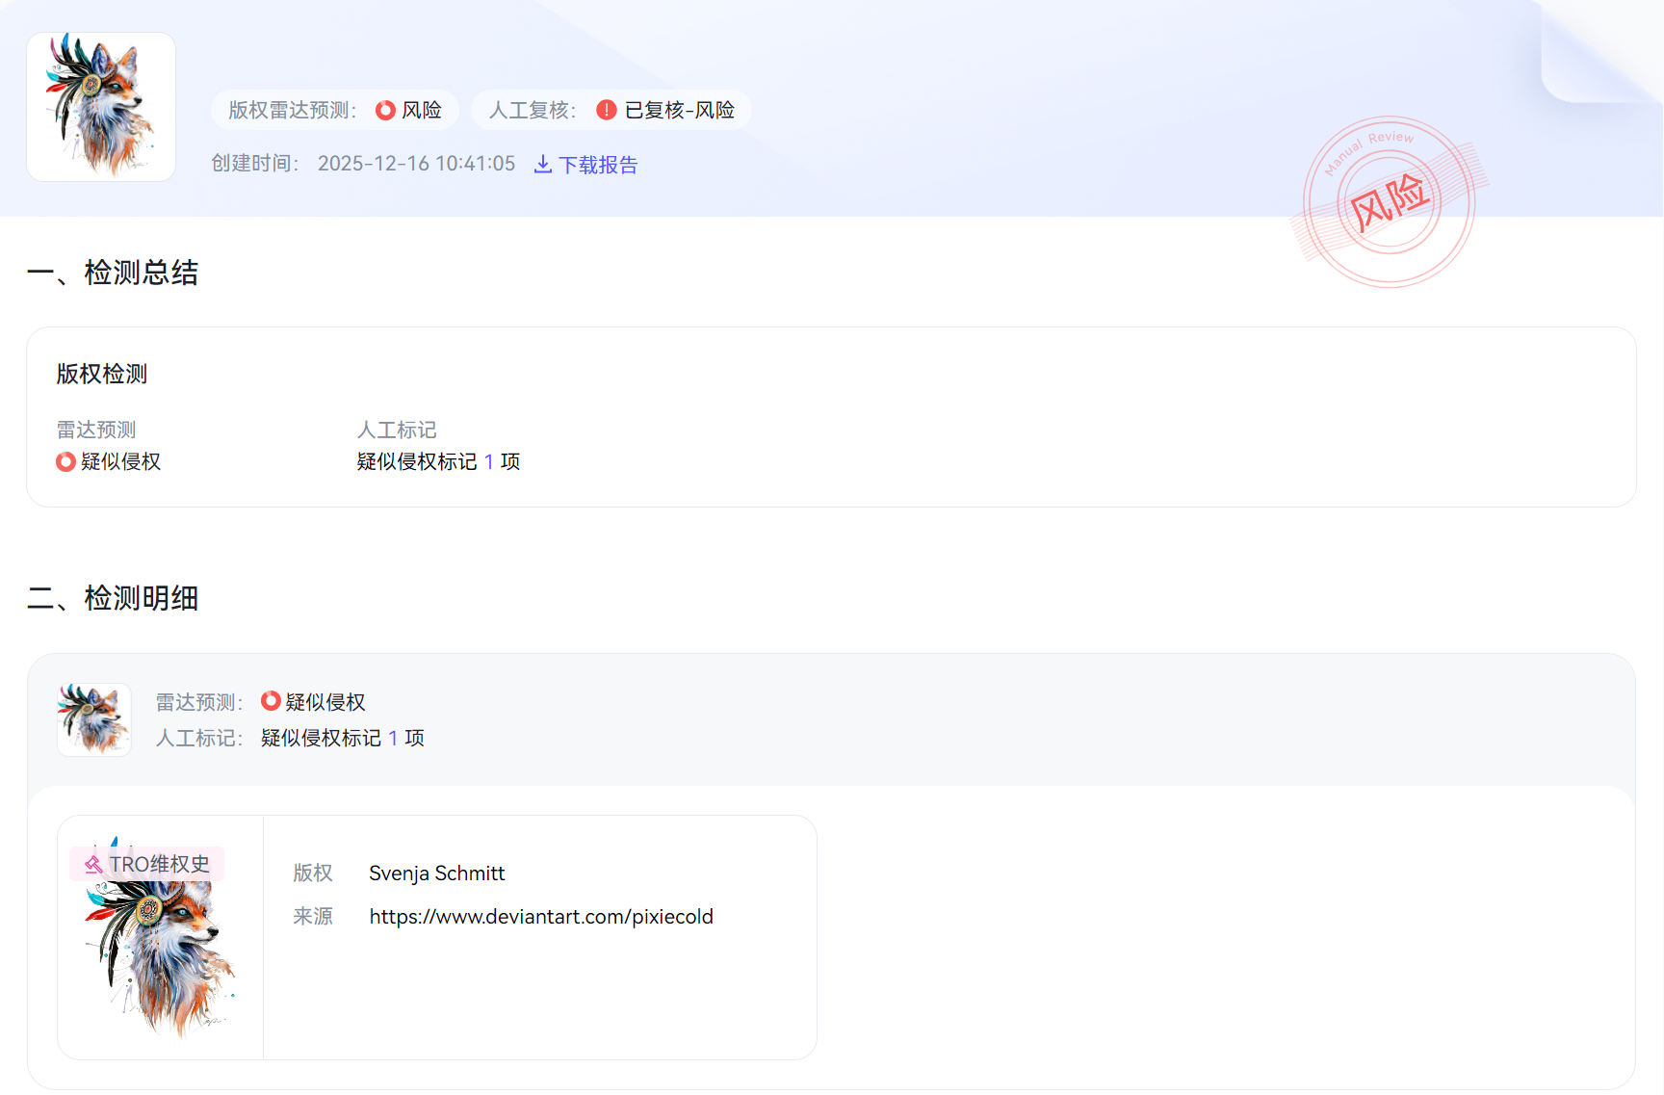Click the red ring icon next to 风险
This screenshot has width=1664, height=1095.
(x=385, y=111)
